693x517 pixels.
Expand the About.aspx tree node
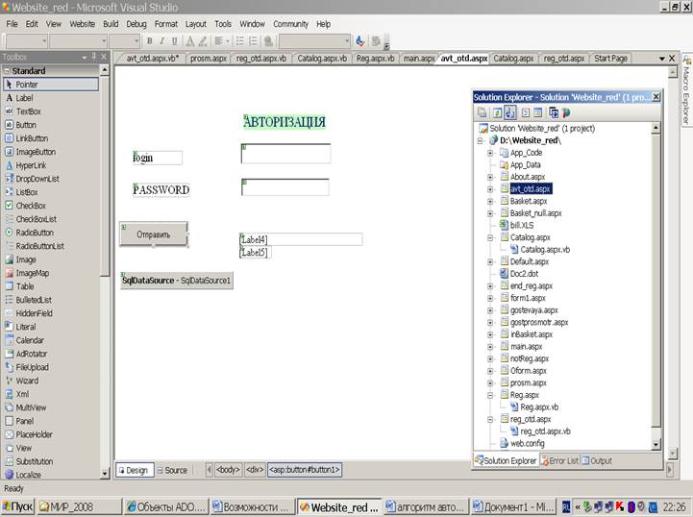click(490, 177)
